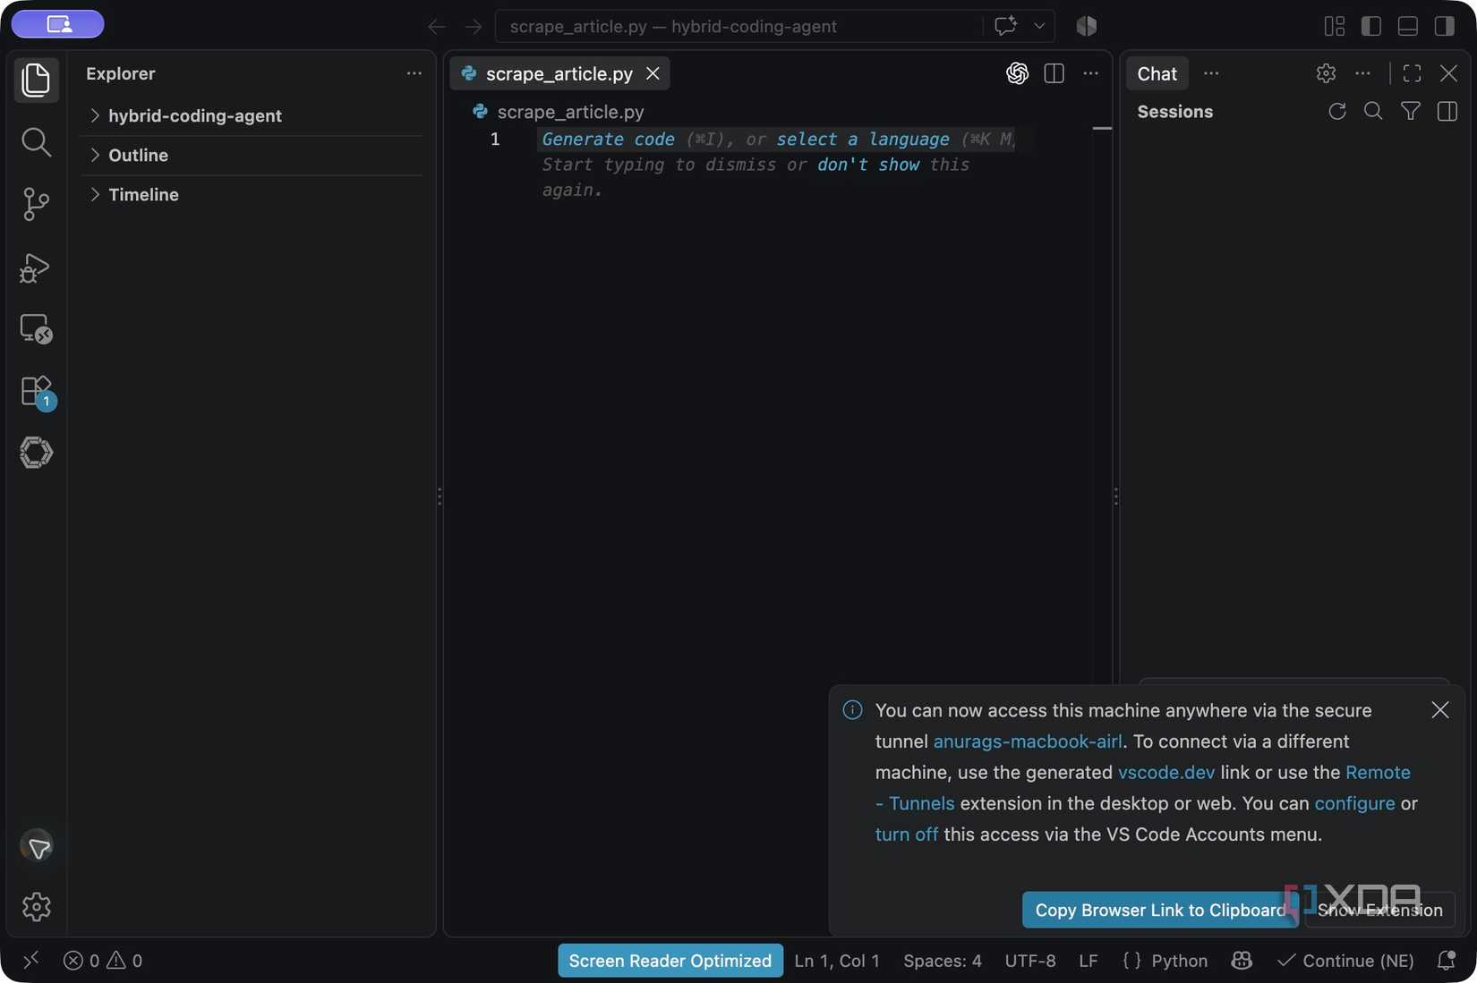Expand the Outline section

pos(252,155)
